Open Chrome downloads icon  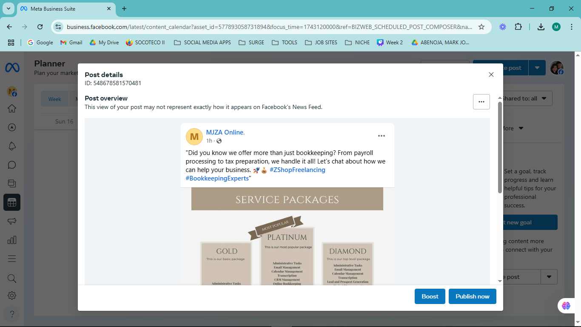(x=541, y=27)
